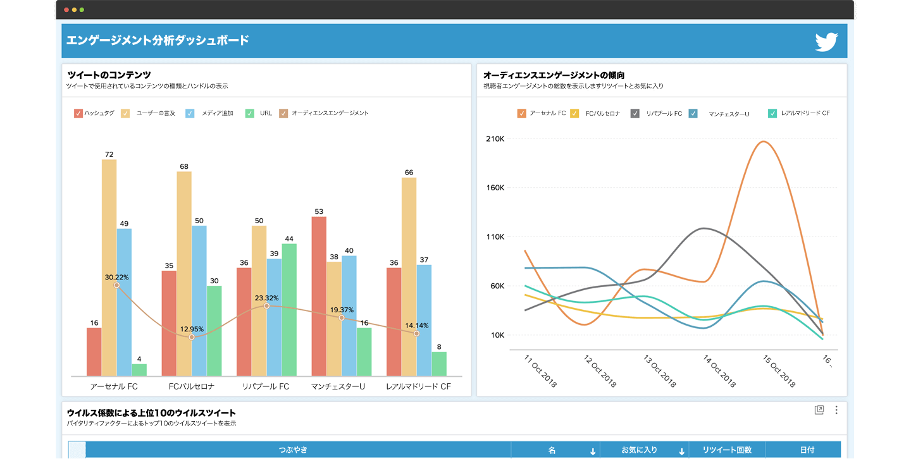Click the sort arrow beside お気に入り column header
This screenshot has width=911, height=466.
tap(681, 449)
